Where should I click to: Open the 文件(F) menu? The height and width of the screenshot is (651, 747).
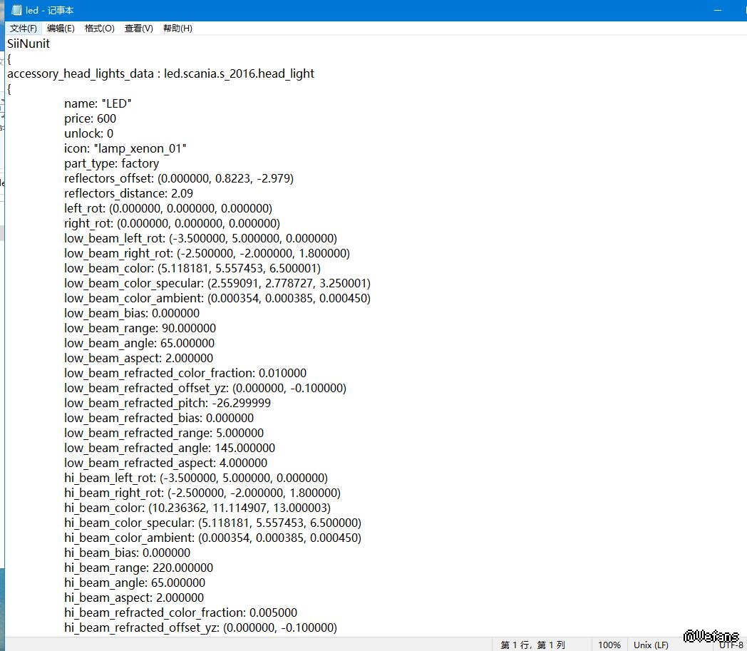[24, 28]
